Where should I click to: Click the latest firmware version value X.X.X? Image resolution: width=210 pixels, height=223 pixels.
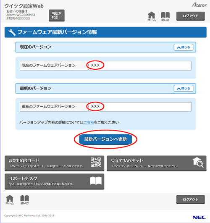[x=95, y=106]
